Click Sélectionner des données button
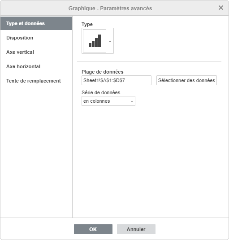This screenshot has height=240, width=229. pyautogui.click(x=186, y=80)
